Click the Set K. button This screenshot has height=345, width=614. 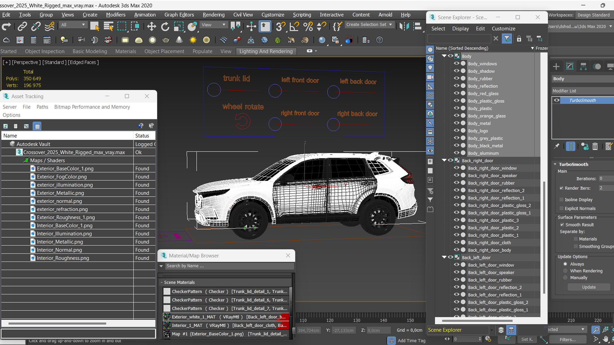(x=527, y=339)
